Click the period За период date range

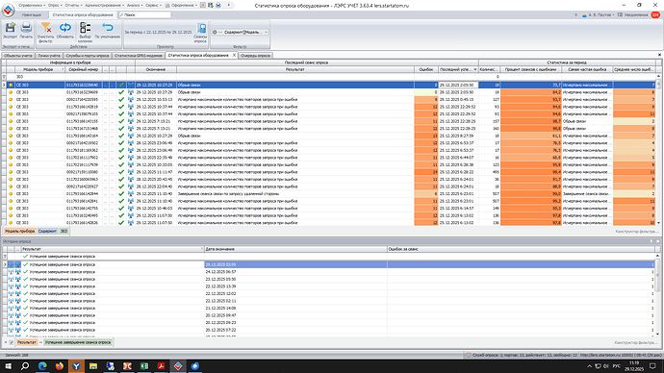[158, 32]
